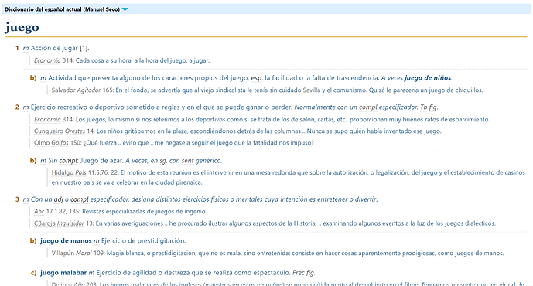Click 'compl' in 'adj o compl especificador'
The image size is (533, 286).
80,199
